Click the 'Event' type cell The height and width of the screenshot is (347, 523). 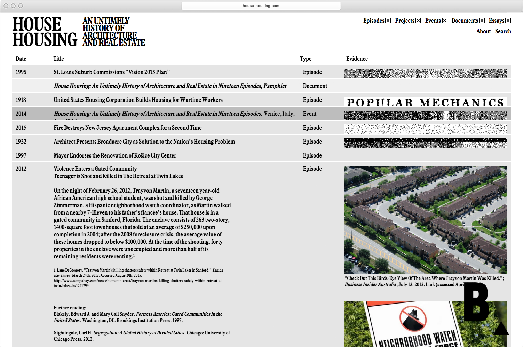coord(310,114)
